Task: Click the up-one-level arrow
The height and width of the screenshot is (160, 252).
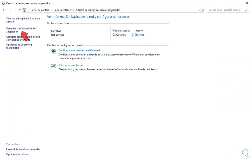Action: (x=20, y=10)
